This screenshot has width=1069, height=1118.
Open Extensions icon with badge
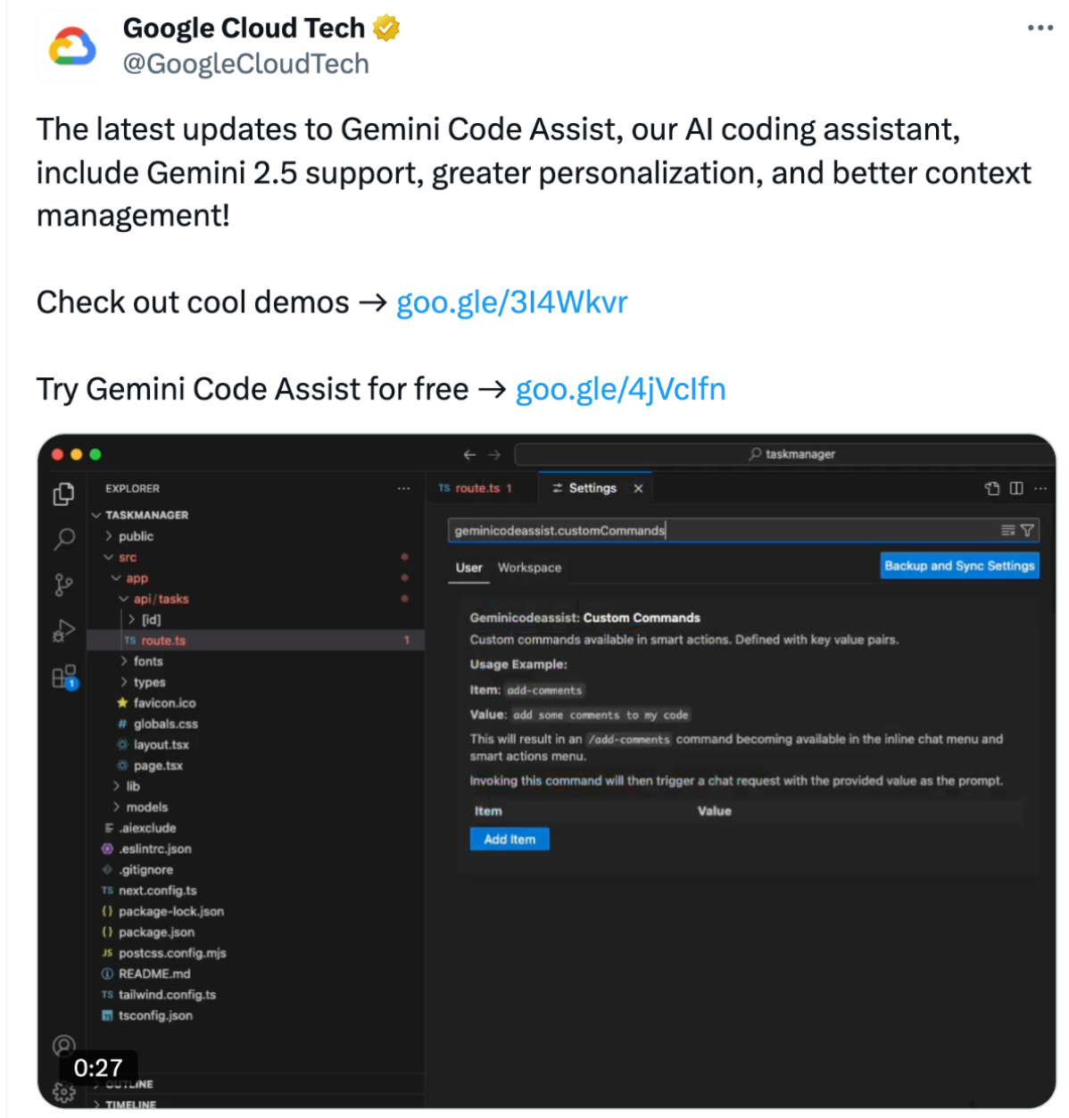point(64,677)
